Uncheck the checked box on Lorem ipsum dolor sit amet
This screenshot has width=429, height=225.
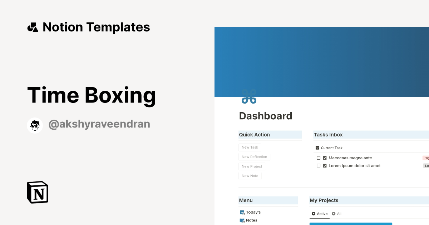point(325,165)
